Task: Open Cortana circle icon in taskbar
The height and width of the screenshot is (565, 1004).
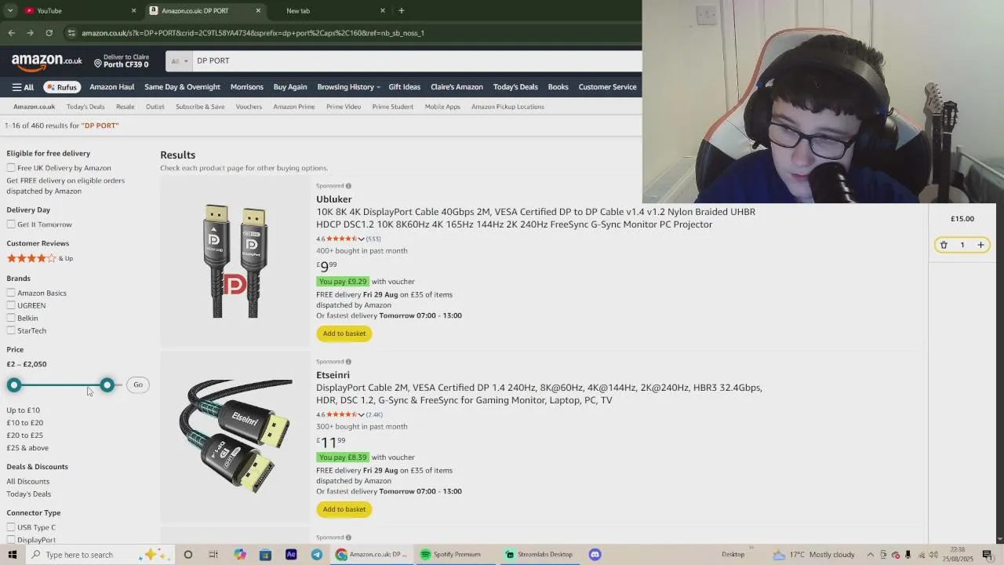Action: click(x=188, y=555)
